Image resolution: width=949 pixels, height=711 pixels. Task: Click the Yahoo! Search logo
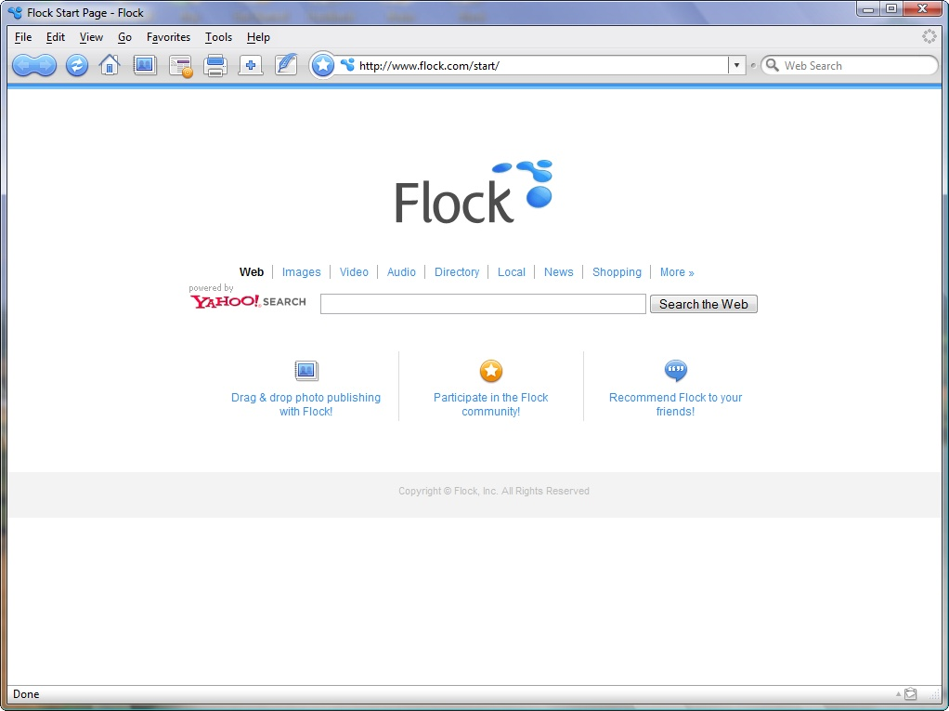click(x=248, y=301)
